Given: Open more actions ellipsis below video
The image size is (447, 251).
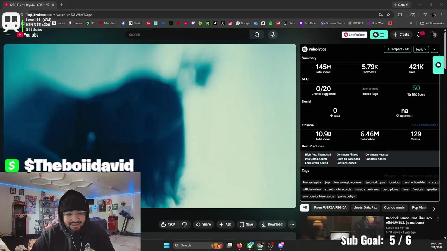Looking at the screenshot, I should point(292,225).
